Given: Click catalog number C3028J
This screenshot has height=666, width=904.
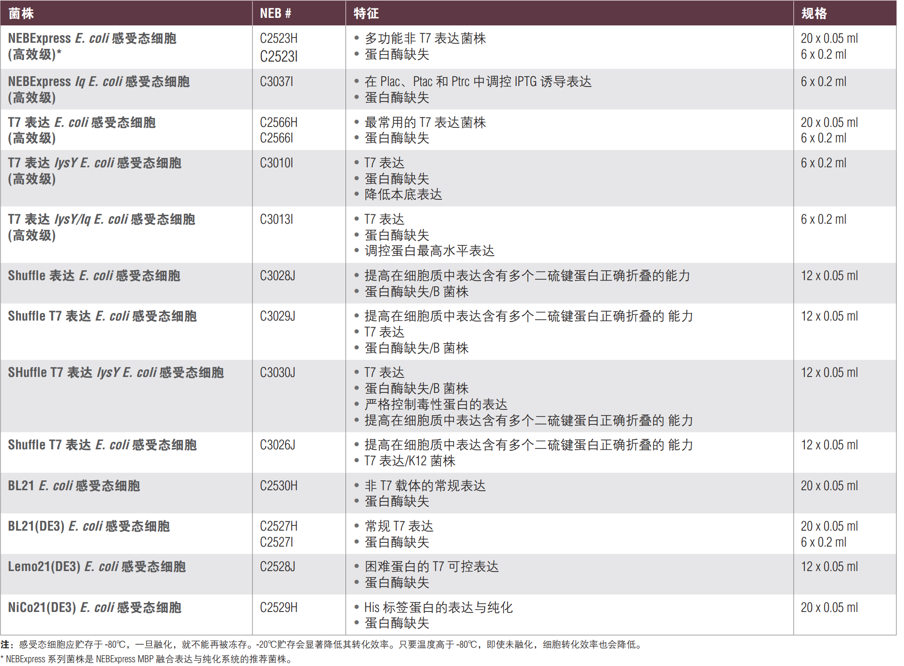Looking at the screenshot, I should [x=277, y=275].
